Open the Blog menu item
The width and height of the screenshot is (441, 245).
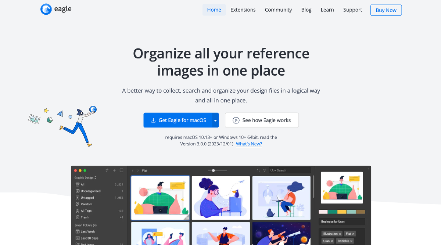pyautogui.click(x=306, y=10)
